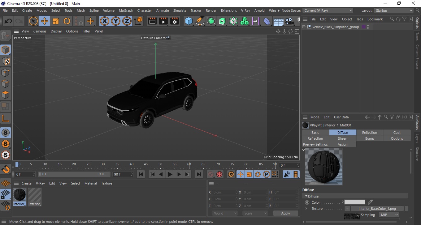
Task: Click the Record Active Objects button
Action: point(211,174)
